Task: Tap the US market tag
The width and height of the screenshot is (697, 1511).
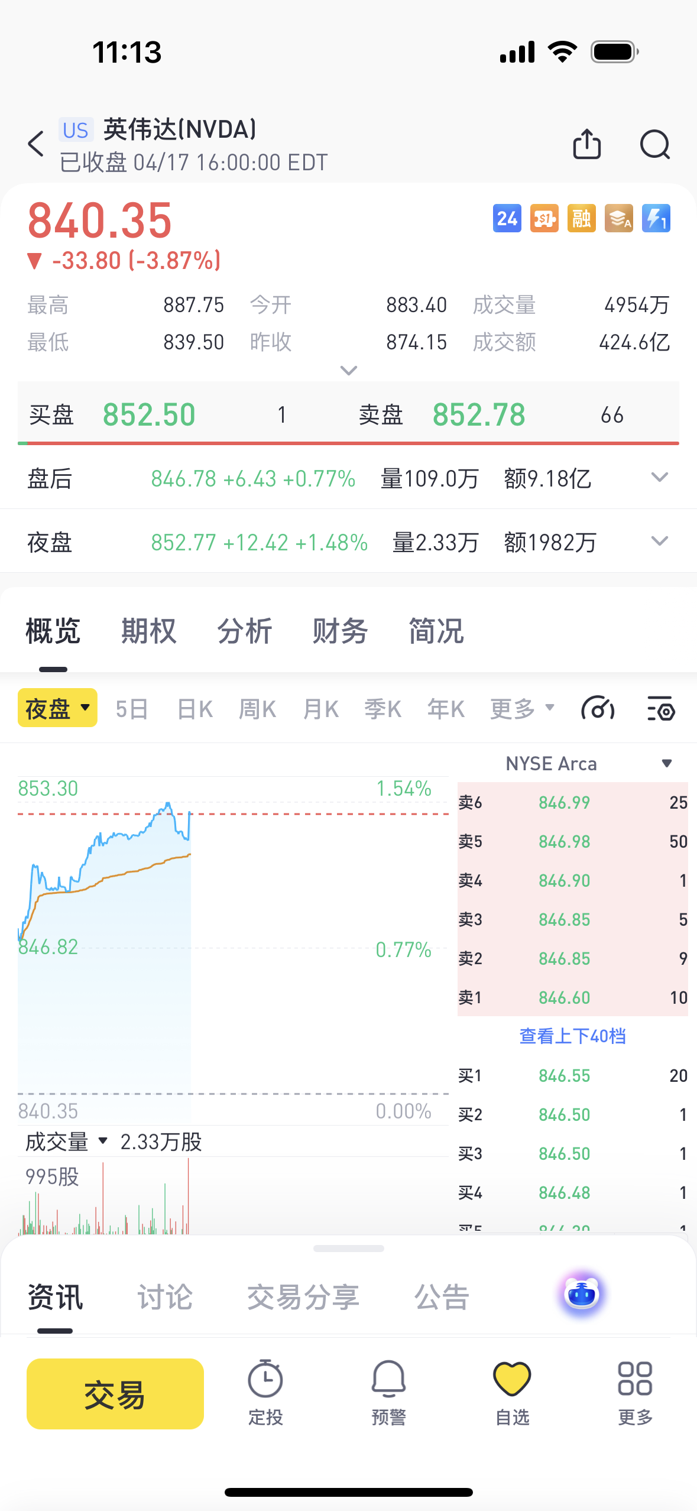Action: pyautogui.click(x=76, y=130)
